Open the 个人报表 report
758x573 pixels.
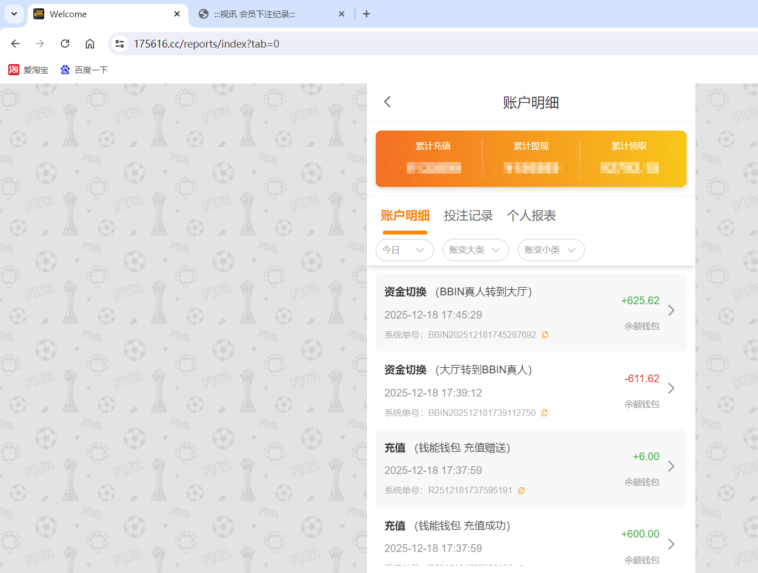531,216
